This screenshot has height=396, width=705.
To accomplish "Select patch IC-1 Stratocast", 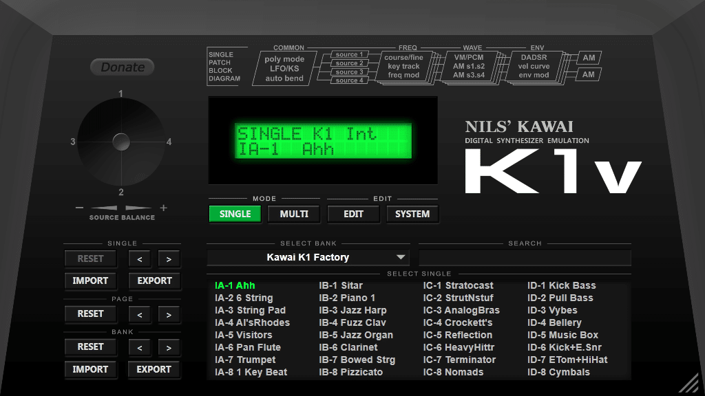I will coord(458,285).
